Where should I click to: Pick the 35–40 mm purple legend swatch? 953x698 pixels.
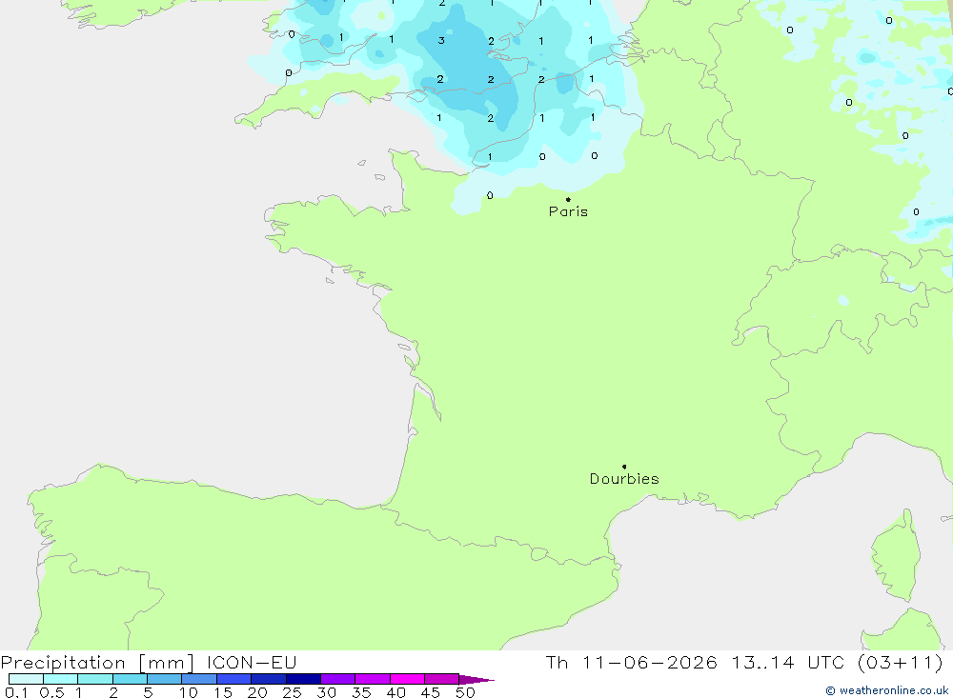coord(373,679)
